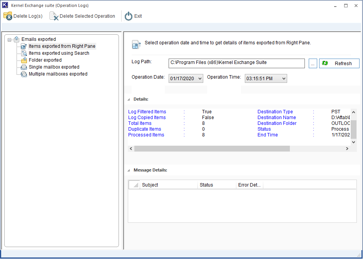Viewport: 363px width, 259px height.
Task: Click the Emails exported envelope icon
Action: coord(17,39)
